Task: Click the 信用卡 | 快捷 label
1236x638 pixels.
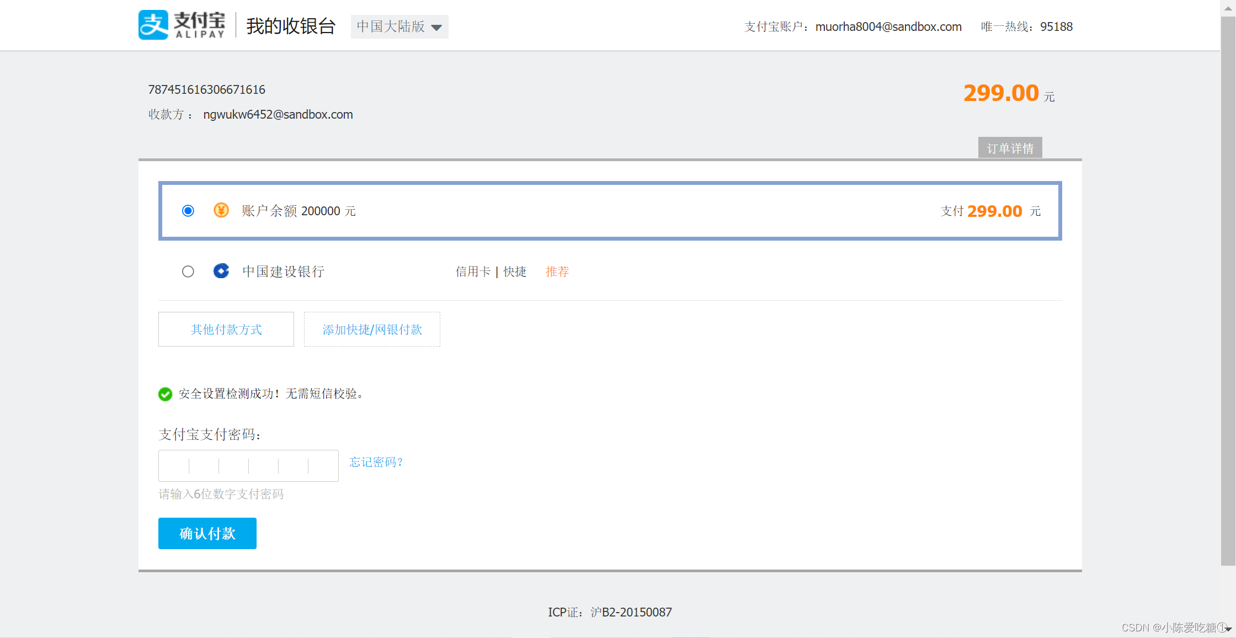Action: [491, 272]
